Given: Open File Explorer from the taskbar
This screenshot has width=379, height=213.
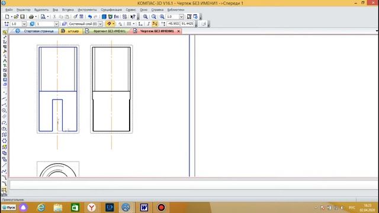Looking at the screenshot, I should tap(58, 208).
